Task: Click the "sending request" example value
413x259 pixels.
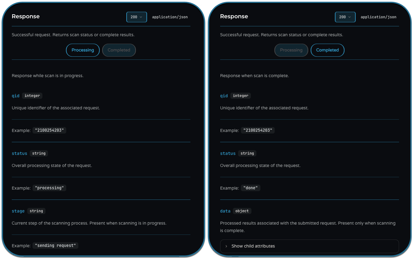Action: [55, 246]
